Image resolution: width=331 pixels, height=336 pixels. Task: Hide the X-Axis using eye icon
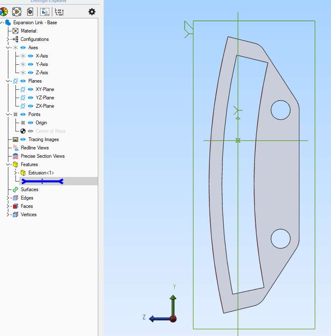coord(31,56)
